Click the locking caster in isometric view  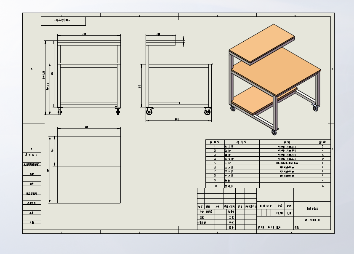315,107
